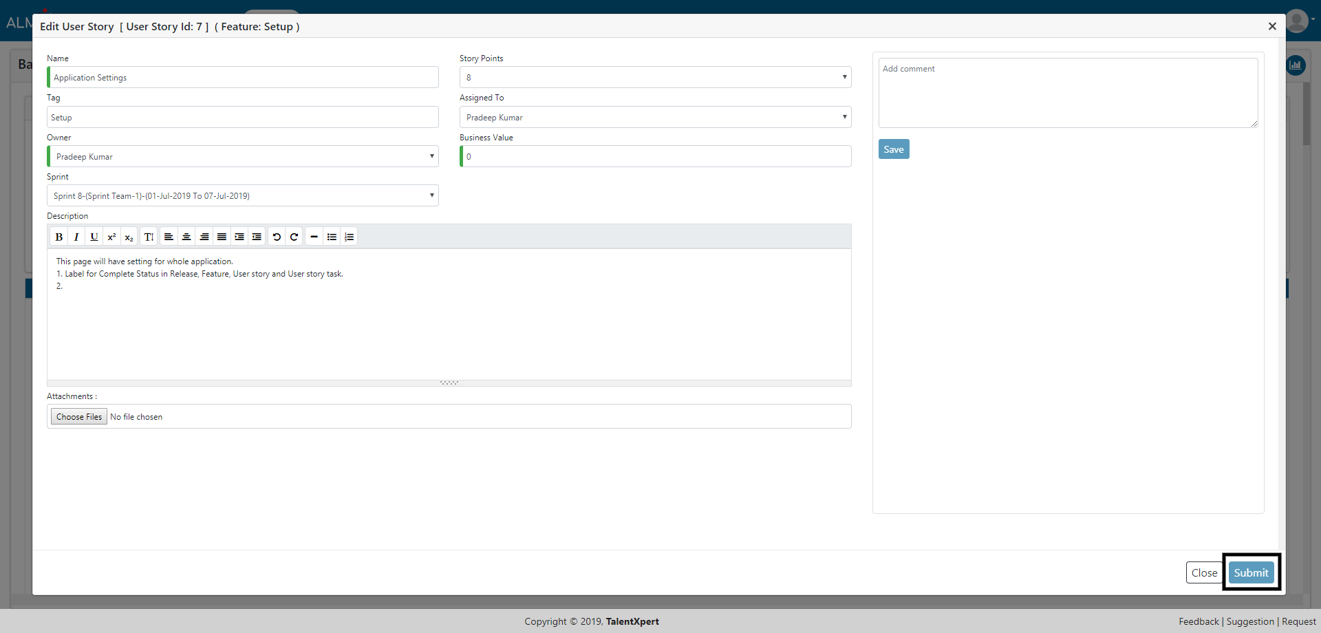Image resolution: width=1321 pixels, height=633 pixels.
Task: Toggle bold formatting in Description editor
Action: point(58,237)
